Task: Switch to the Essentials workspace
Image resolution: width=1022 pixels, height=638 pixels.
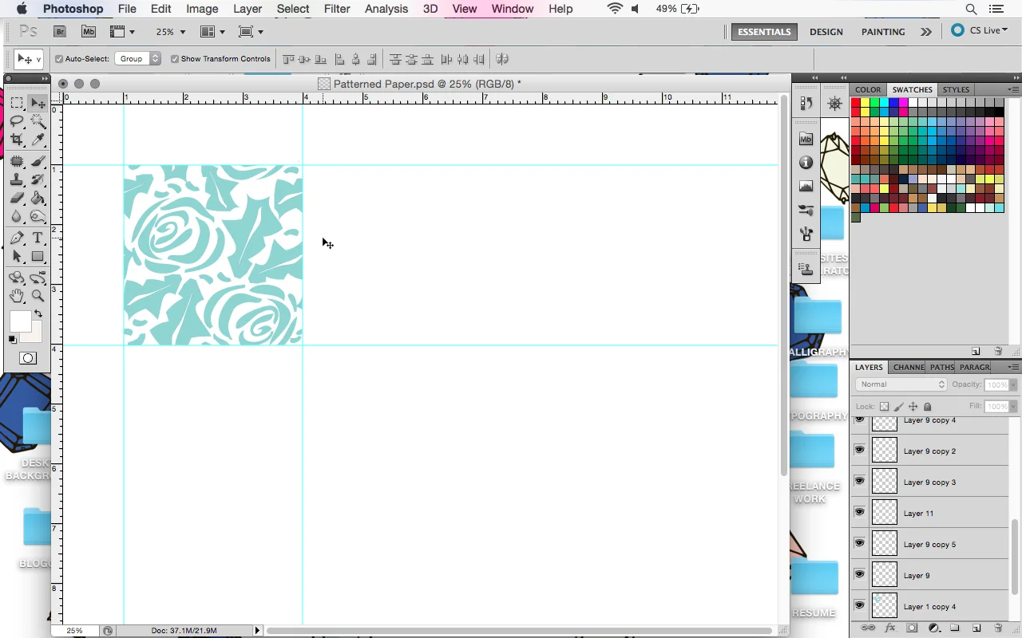Action: pos(764,32)
